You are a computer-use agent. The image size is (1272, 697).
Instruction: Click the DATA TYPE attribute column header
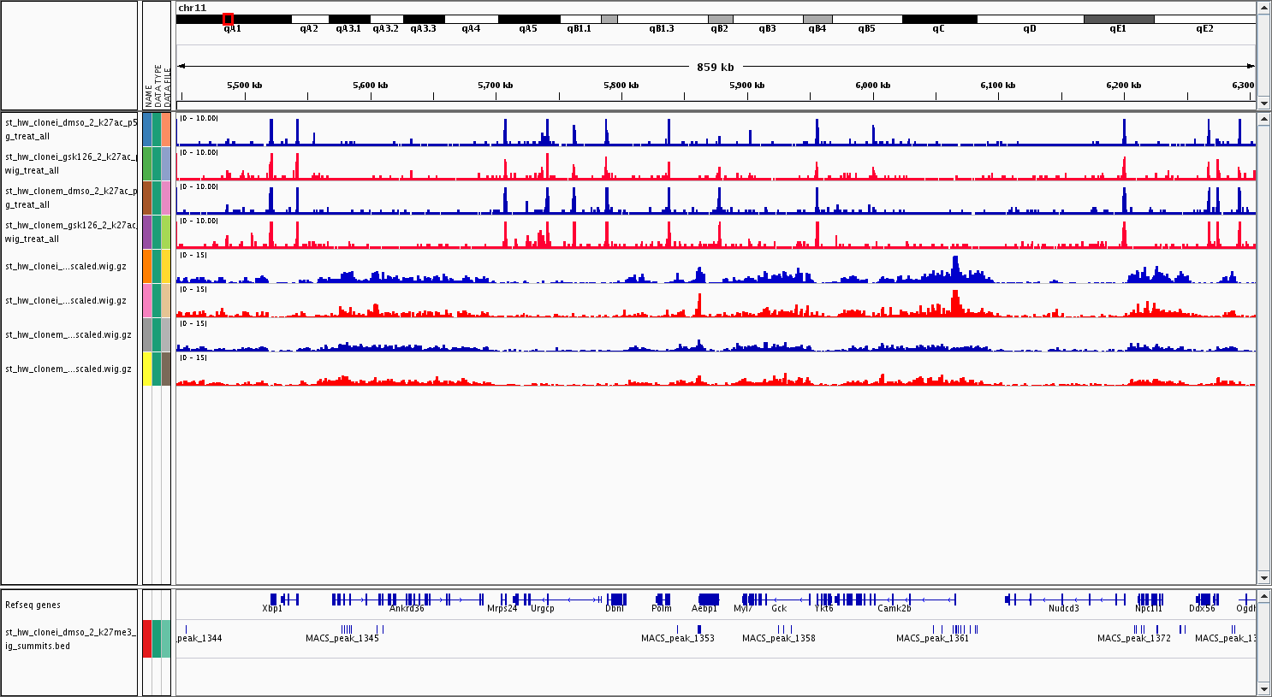click(158, 86)
